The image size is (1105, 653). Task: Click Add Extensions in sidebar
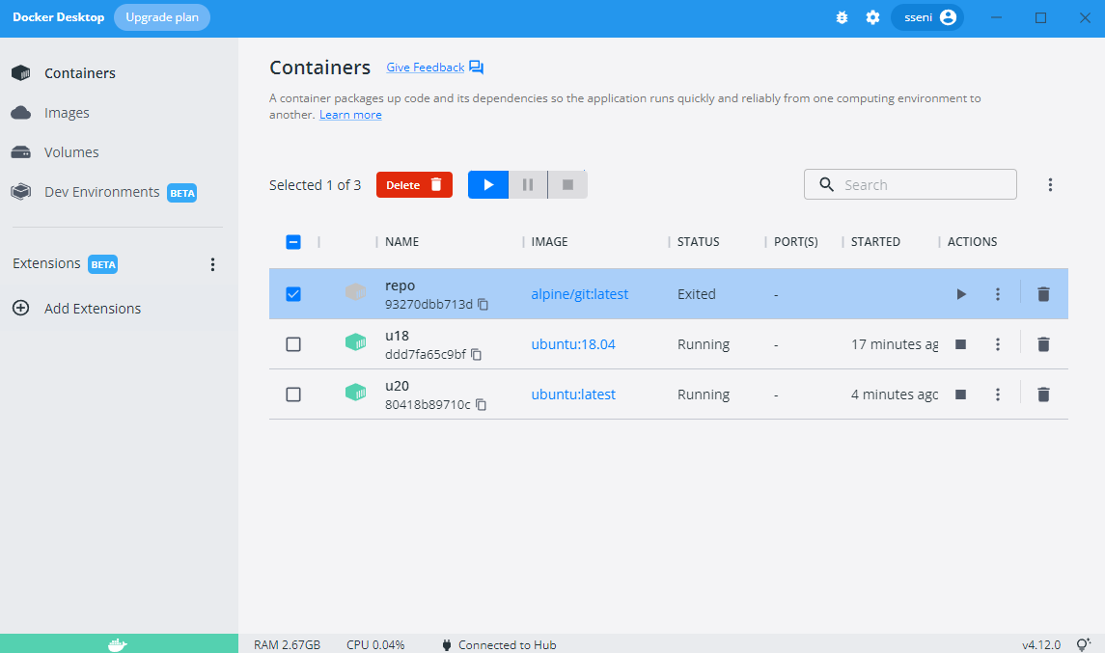[x=77, y=309]
